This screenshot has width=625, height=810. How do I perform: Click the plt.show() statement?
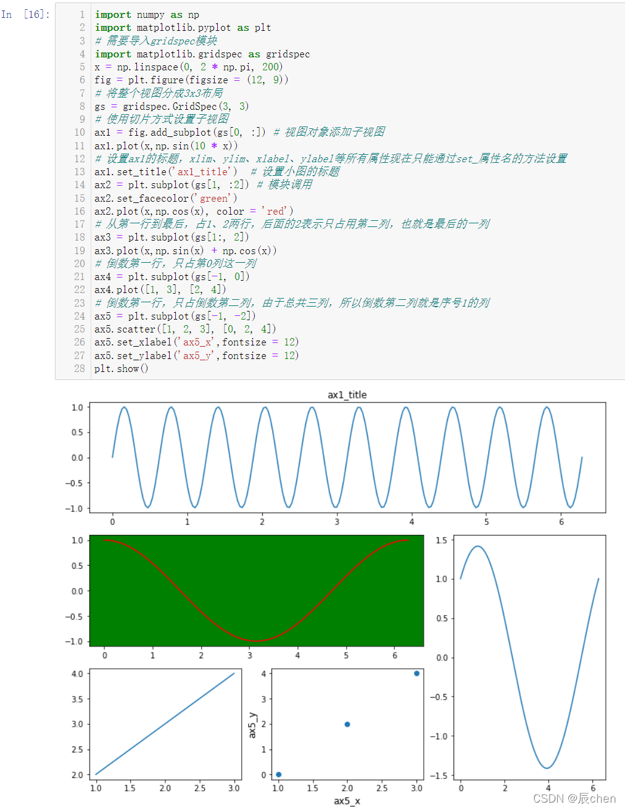click(x=121, y=368)
